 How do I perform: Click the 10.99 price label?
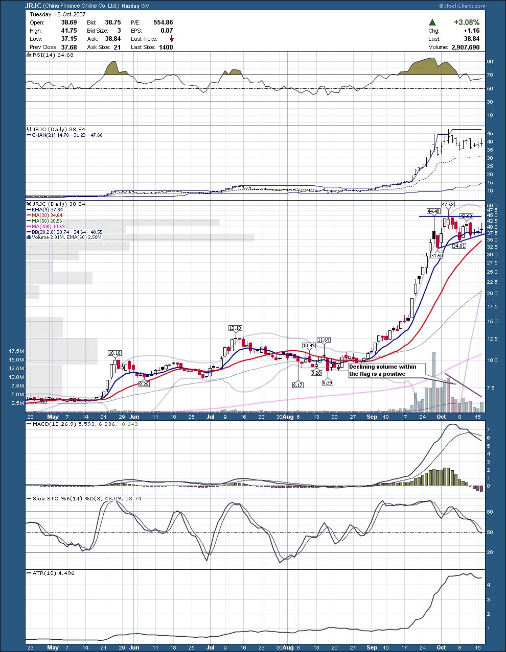(309, 346)
